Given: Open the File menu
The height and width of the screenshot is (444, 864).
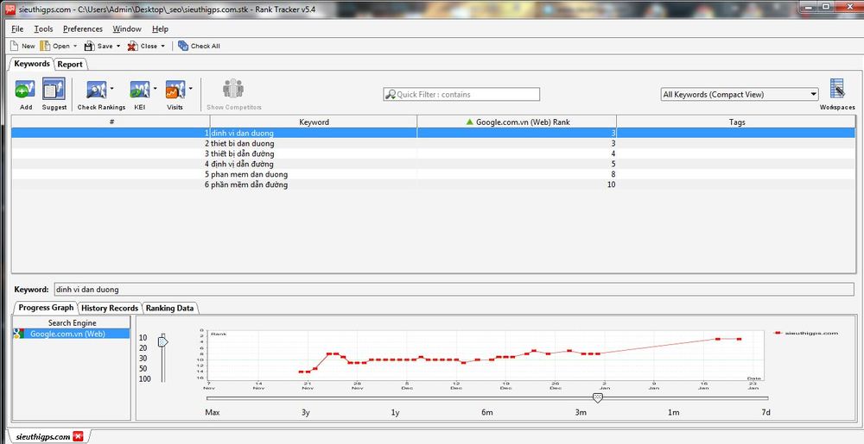Looking at the screenshot, I should tap(17, 29).
